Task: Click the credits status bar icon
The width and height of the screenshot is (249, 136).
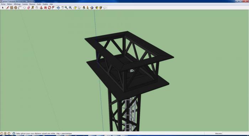Action: pyautogui.click(x=5, y=134)
